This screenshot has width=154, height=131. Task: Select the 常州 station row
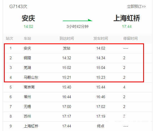(78, 97)
